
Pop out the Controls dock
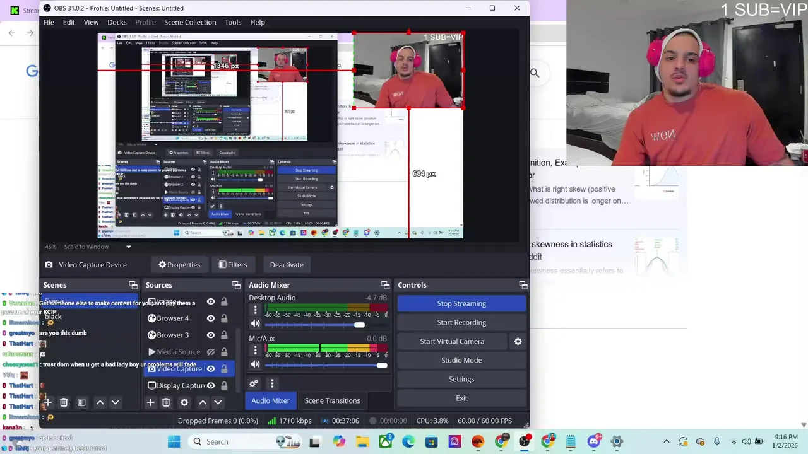coord(523,285)
